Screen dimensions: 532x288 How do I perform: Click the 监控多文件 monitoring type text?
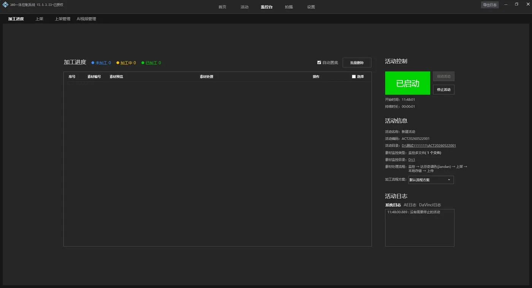[x=416, y=153]
